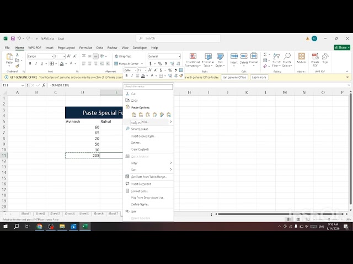The width and height of the screenshot is (353, 264).
Task: Click Increase Indent icon in ribbon
Action: click(108, 64)
